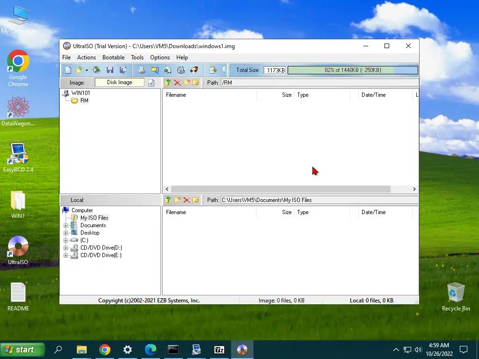Click the Open file folder icon

pyautogui.click(x=79, y=70)
